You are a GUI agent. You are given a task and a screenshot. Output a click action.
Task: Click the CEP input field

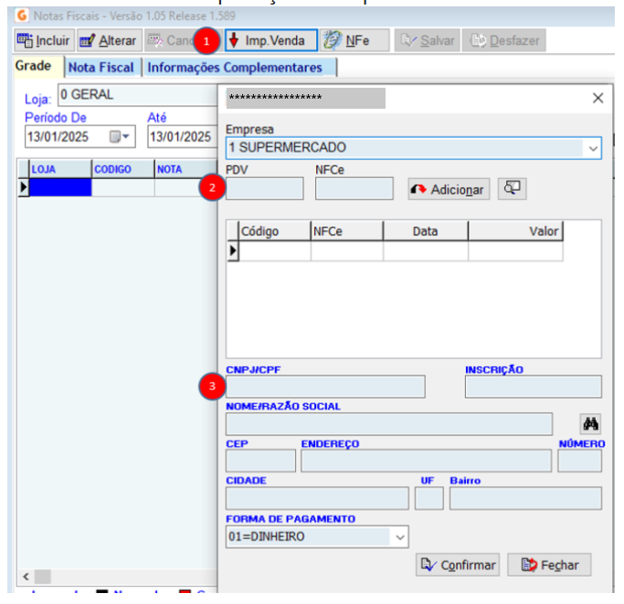(260, 461)
